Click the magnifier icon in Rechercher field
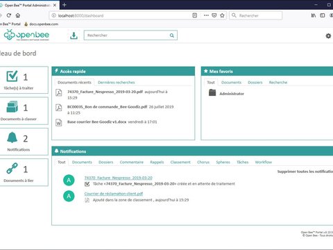The height and width of the screenshot is (250, 333). point(172,35)
